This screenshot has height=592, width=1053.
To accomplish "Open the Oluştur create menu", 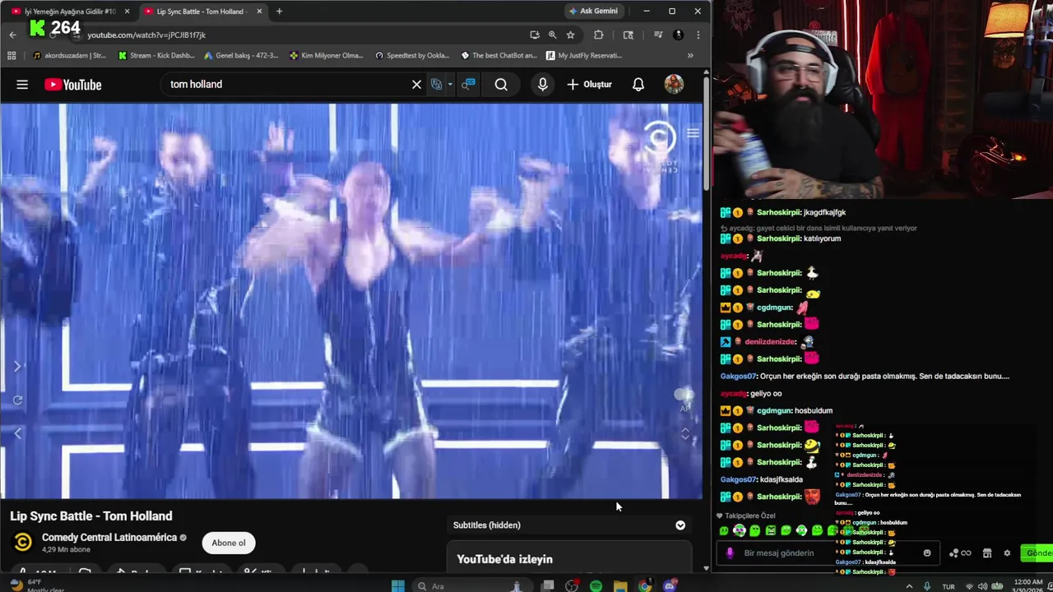I will click(x=589, y=84).
